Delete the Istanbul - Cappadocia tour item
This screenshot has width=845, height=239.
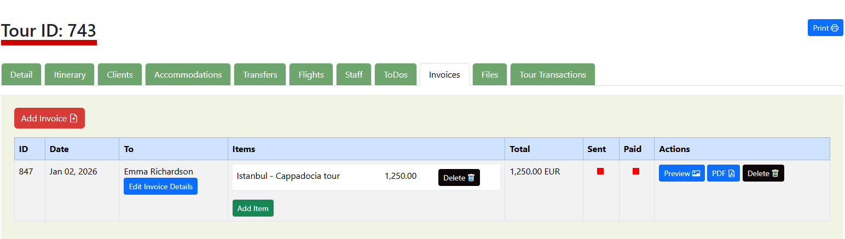[459, 178]
